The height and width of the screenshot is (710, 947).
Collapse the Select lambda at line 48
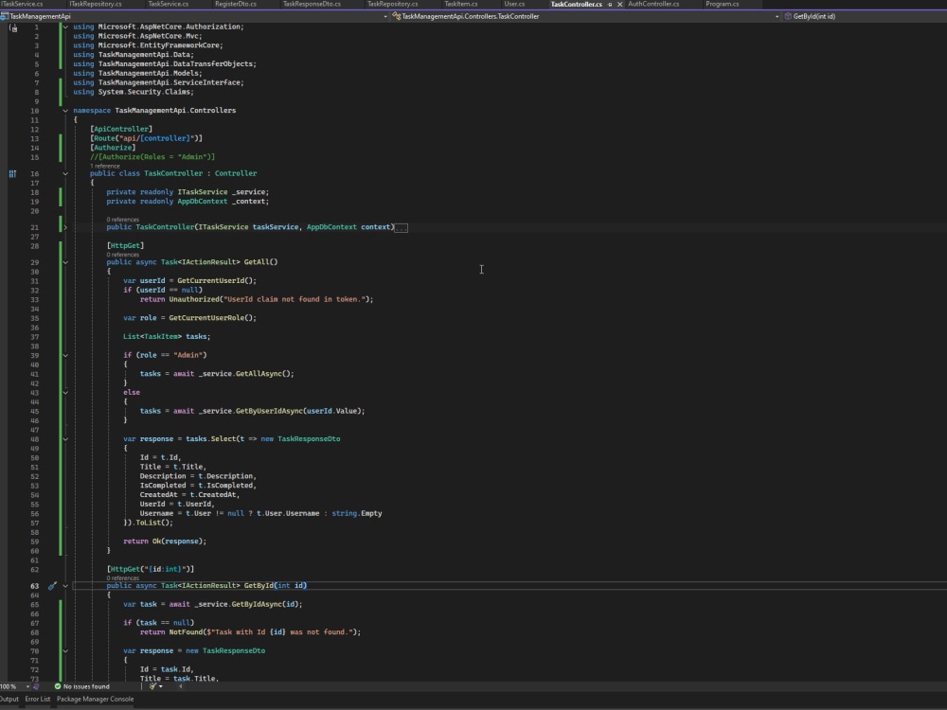pyautogui.click(x=65, y=439)
